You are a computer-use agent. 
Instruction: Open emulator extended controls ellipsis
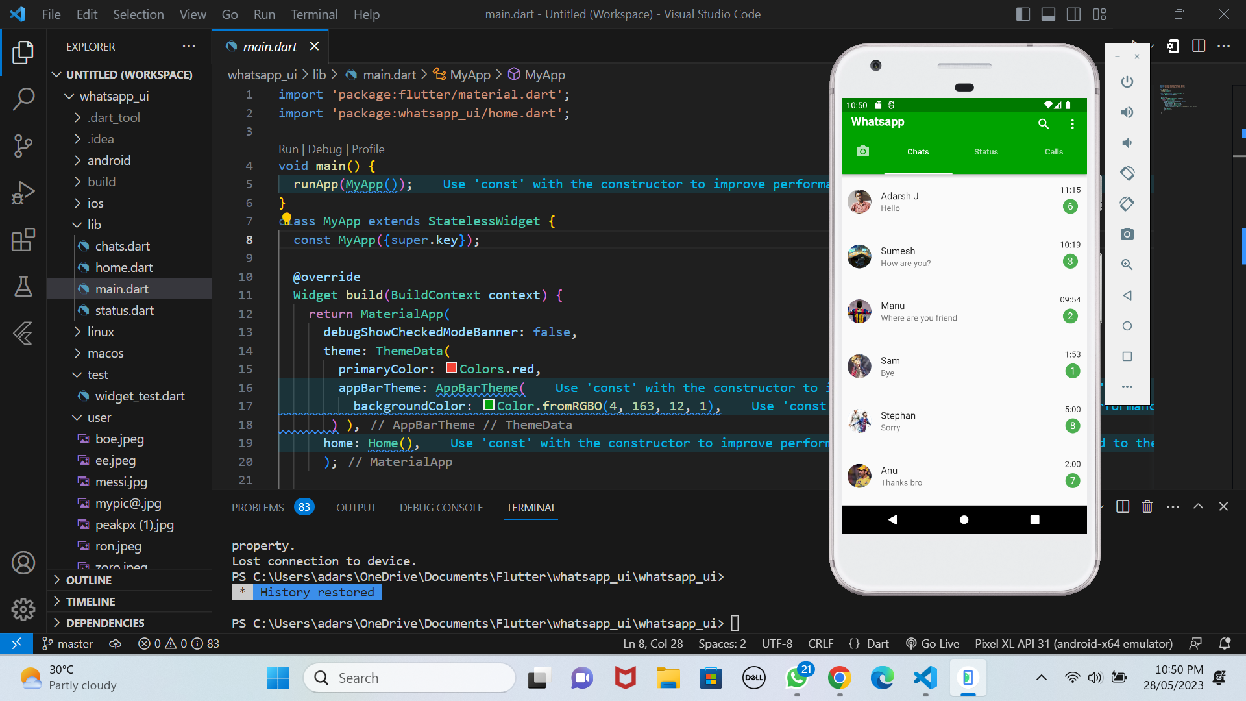click(x=1127, y=387)
